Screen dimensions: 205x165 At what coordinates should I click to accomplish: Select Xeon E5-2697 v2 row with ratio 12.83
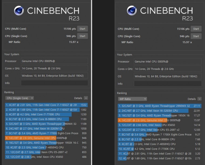159,130
